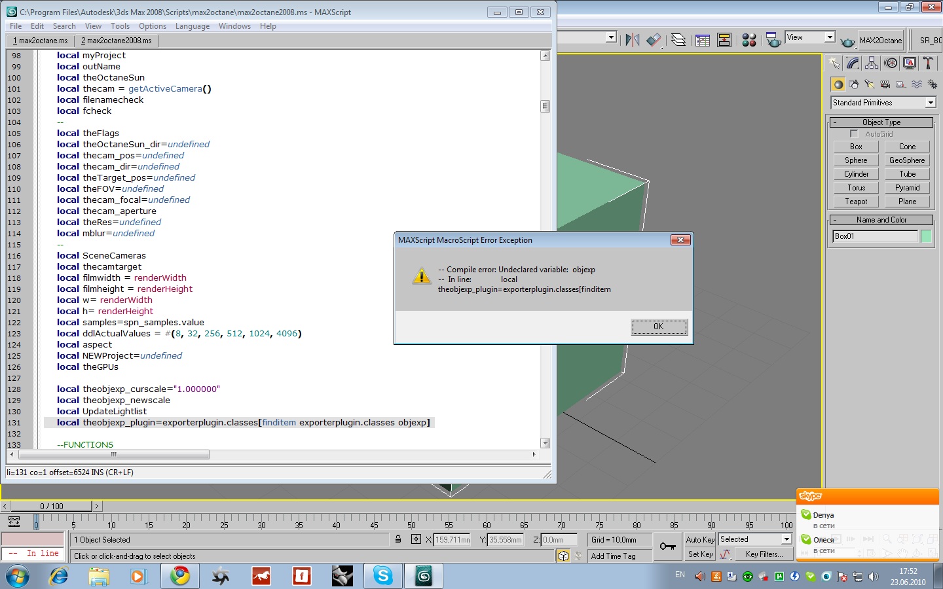Toggle the Selection Lock padlock
This screenshot has width=943, height=589.
point(398,539)
